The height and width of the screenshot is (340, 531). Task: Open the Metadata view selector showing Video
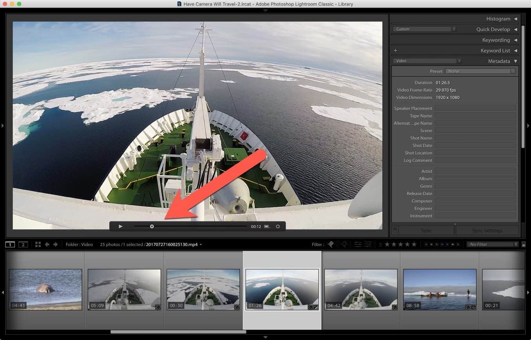[427, 61]
